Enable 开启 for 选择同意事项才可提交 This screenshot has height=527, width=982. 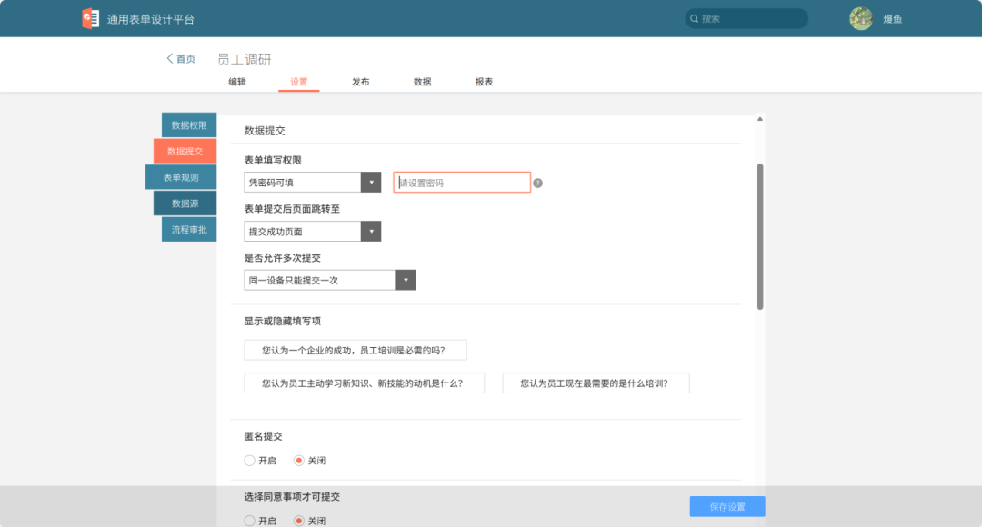249,520
